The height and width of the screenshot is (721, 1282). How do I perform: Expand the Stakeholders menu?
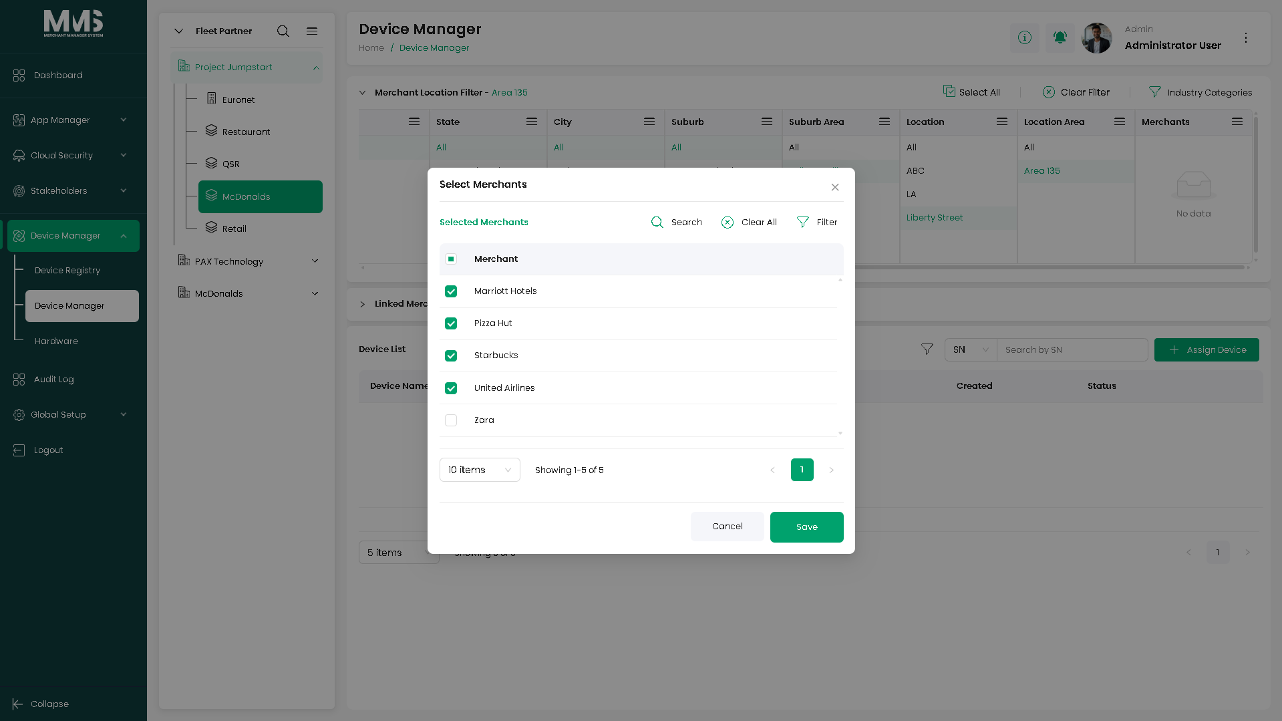tap(124, 191)
